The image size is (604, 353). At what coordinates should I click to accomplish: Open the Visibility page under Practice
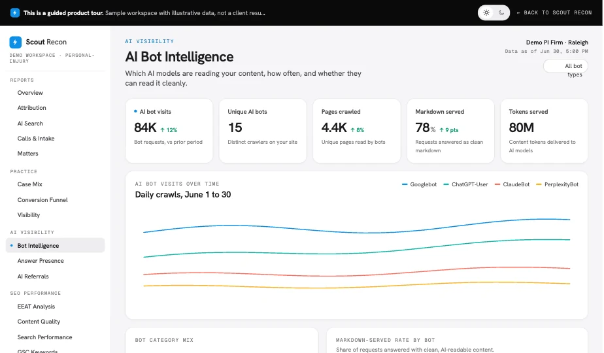[29, 215]
